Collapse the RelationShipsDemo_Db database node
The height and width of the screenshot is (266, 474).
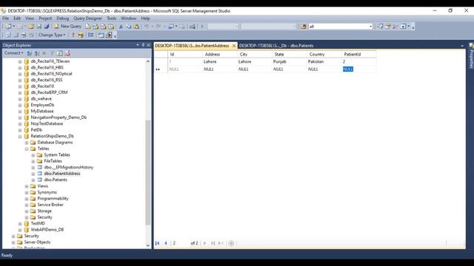point(20,136)
